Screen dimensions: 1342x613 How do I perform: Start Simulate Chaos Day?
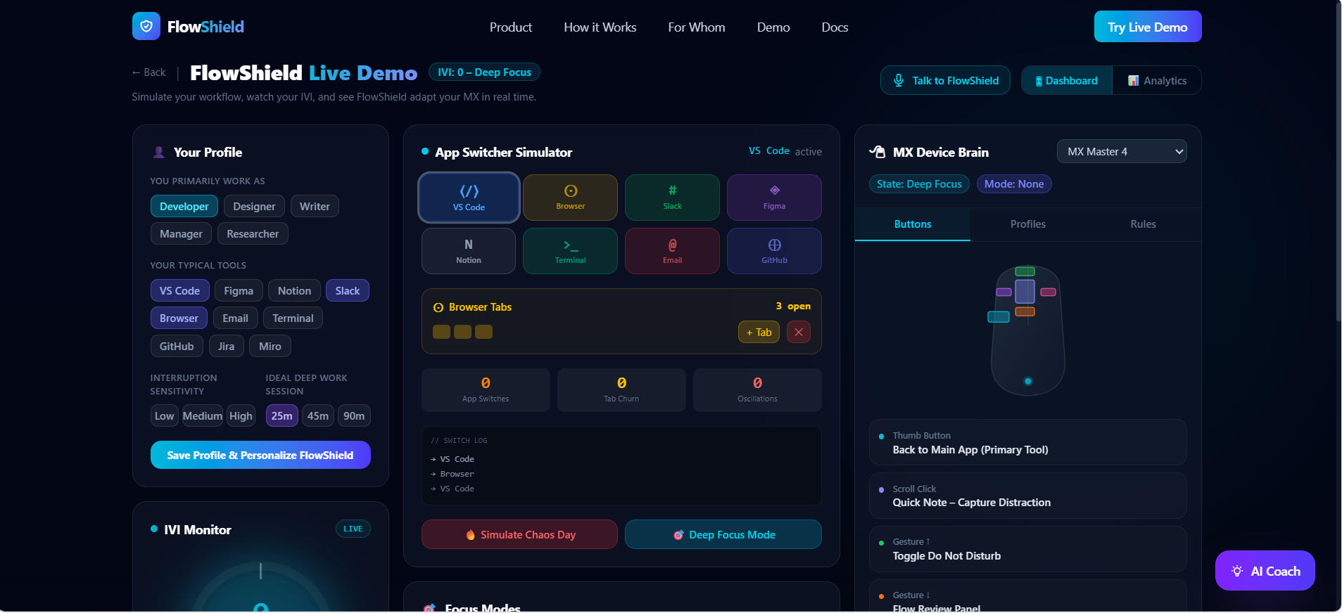(x=519, y=534)
